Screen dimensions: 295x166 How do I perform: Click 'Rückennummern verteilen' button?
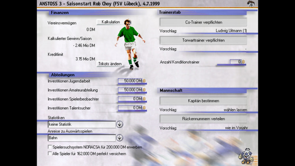(x=204, y=119)
